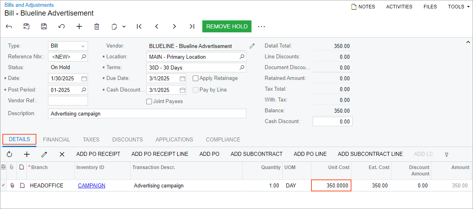Image resolution: width=473 pixels, height=209 pixels.
Task: Delete the row with X icon
Action: (62, 154)
